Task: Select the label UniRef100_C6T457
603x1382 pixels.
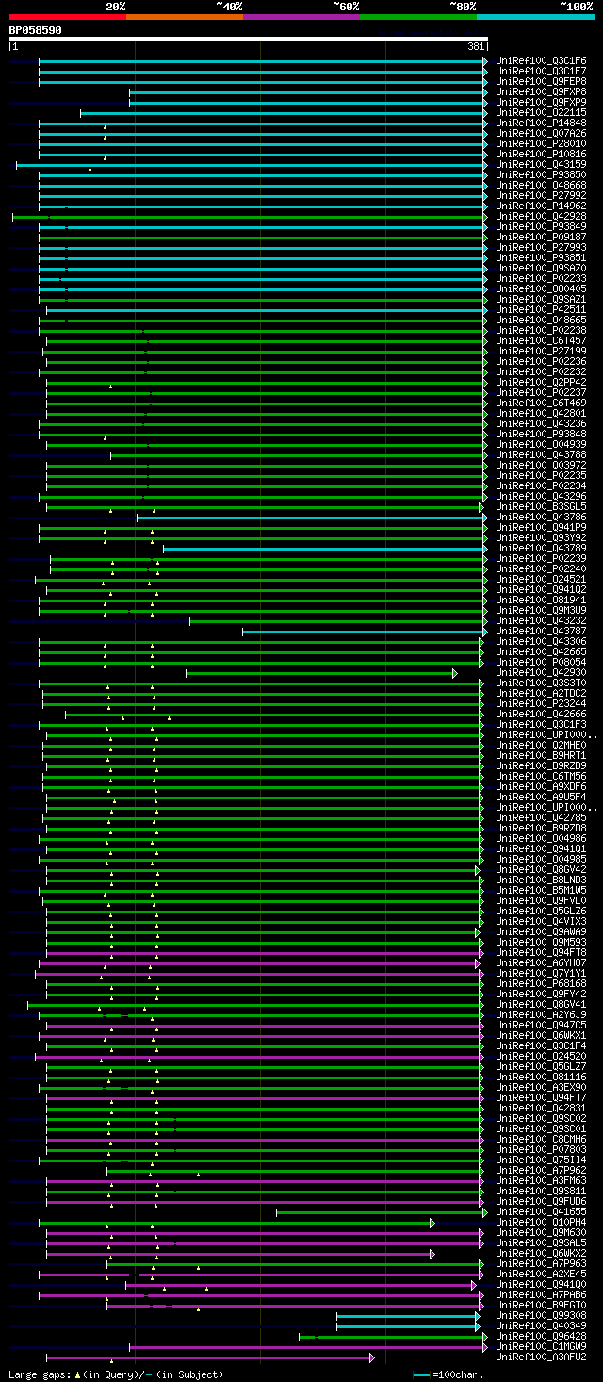Action: tap(541, 341)
